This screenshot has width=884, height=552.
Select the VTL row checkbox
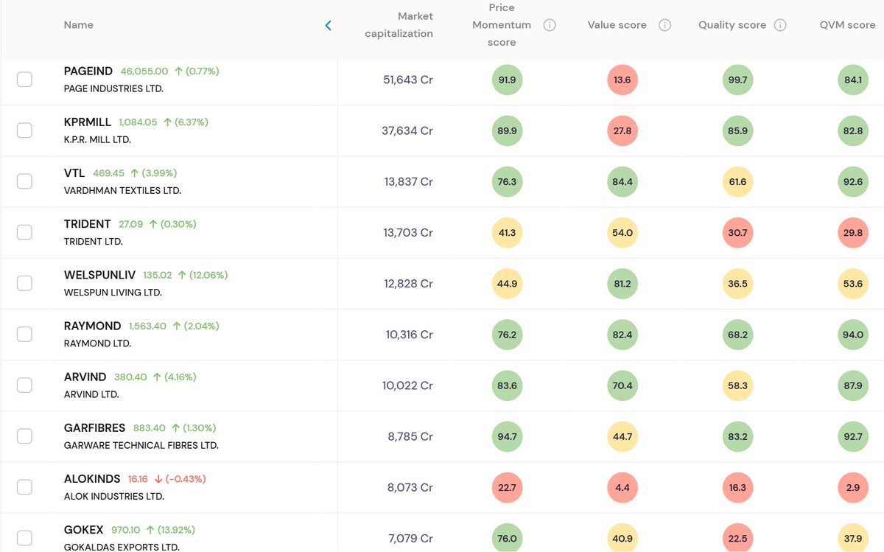[24, 181]
